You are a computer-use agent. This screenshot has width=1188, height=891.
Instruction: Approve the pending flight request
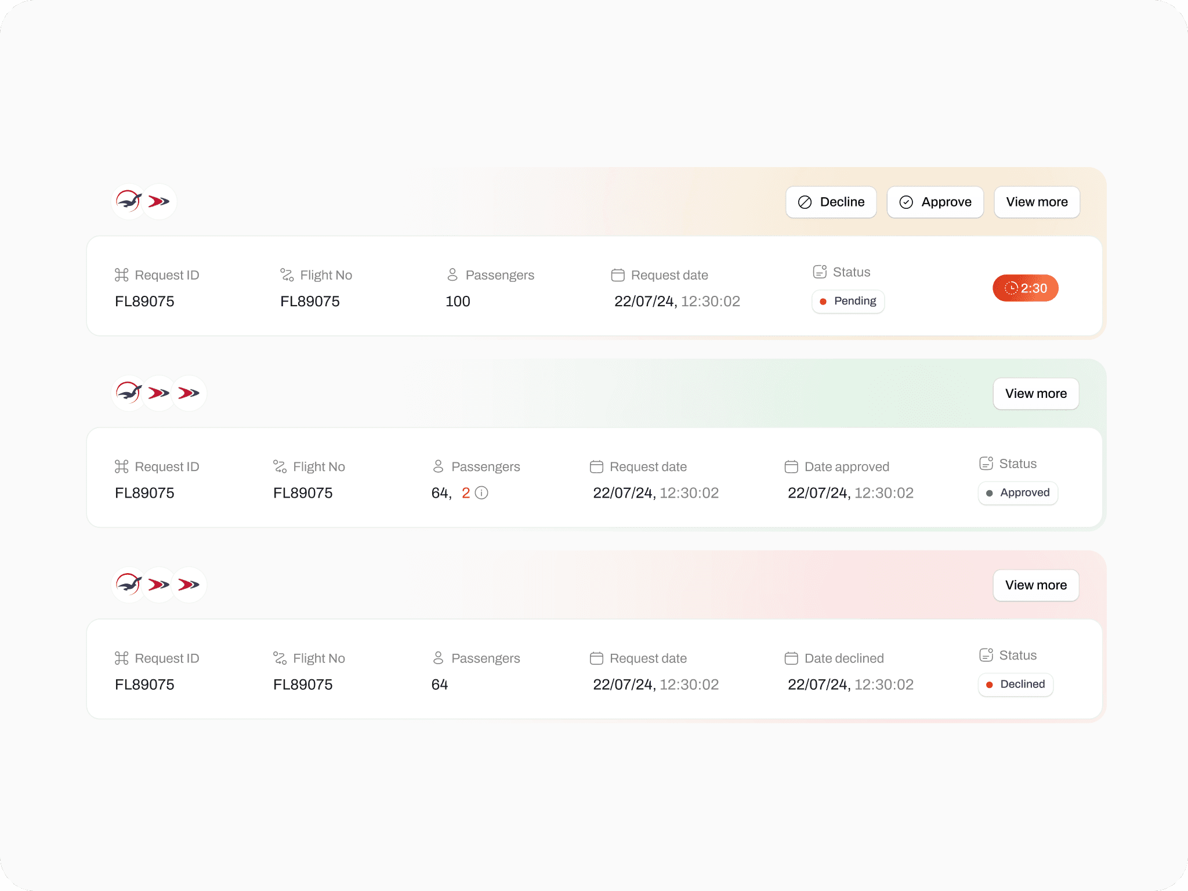pyautogui.click(x=935, y=202)
